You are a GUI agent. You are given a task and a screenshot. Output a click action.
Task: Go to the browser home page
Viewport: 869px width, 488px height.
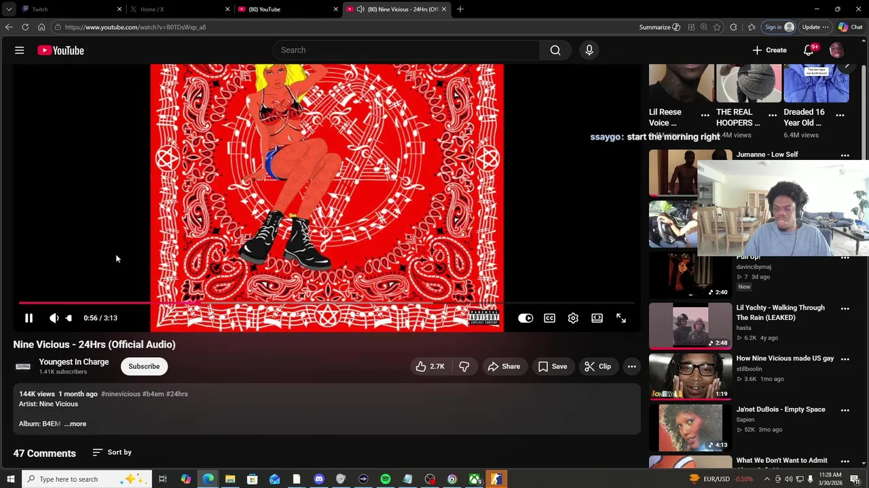pyautogui.click(x=41, y=27)
